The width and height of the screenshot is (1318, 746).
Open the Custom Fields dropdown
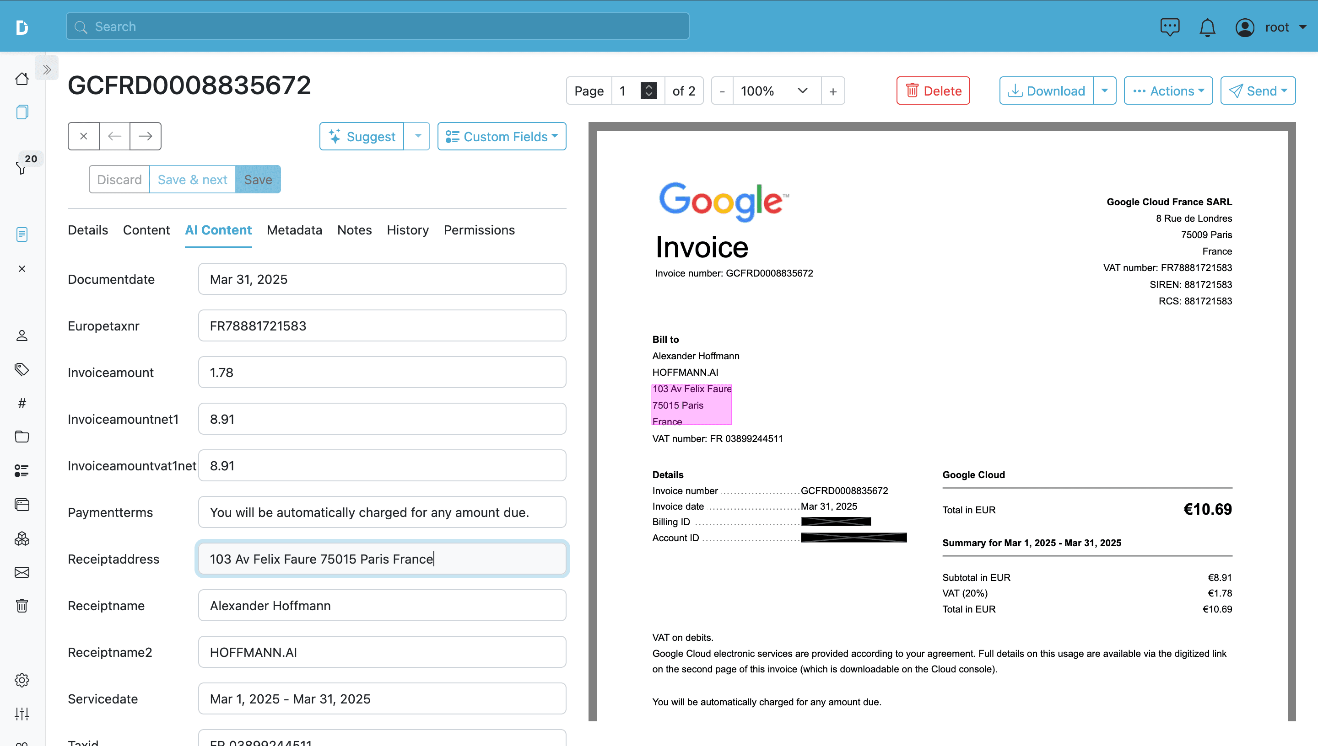502,136
